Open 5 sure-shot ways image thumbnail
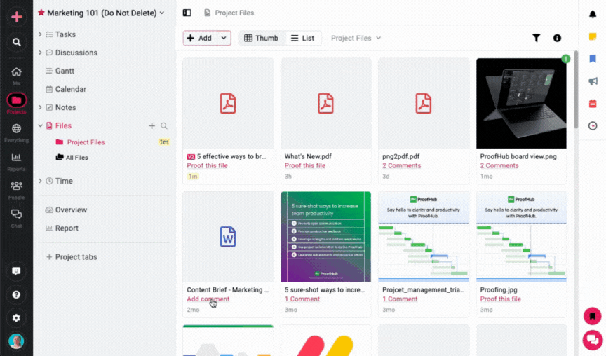This screenshot has width=606, height=356. (326, 237)
